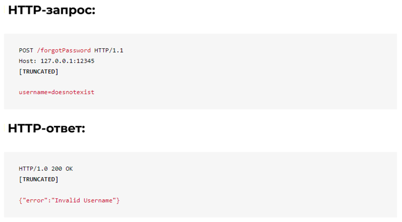Click the OK text in response status
The width and height of the screenshot is (402, 222).
tap(69, 169)
